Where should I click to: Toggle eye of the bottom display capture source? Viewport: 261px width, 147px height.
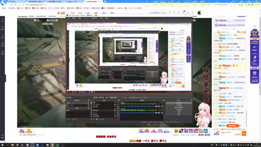[115, 116]
